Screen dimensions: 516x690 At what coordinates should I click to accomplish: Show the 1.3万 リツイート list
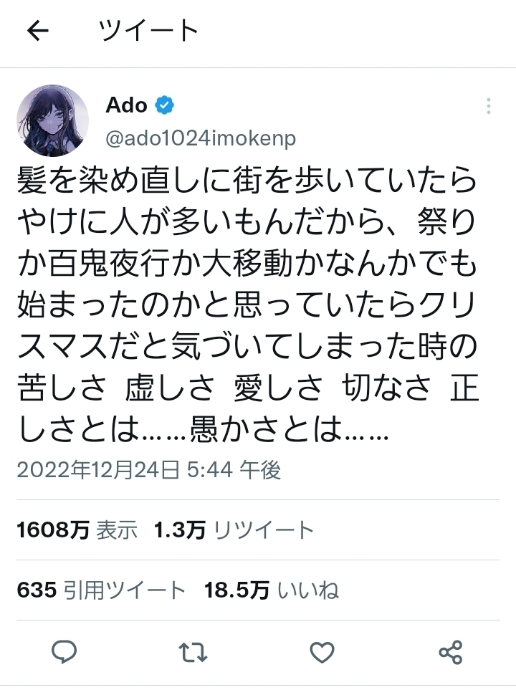[x=234, y=530]
